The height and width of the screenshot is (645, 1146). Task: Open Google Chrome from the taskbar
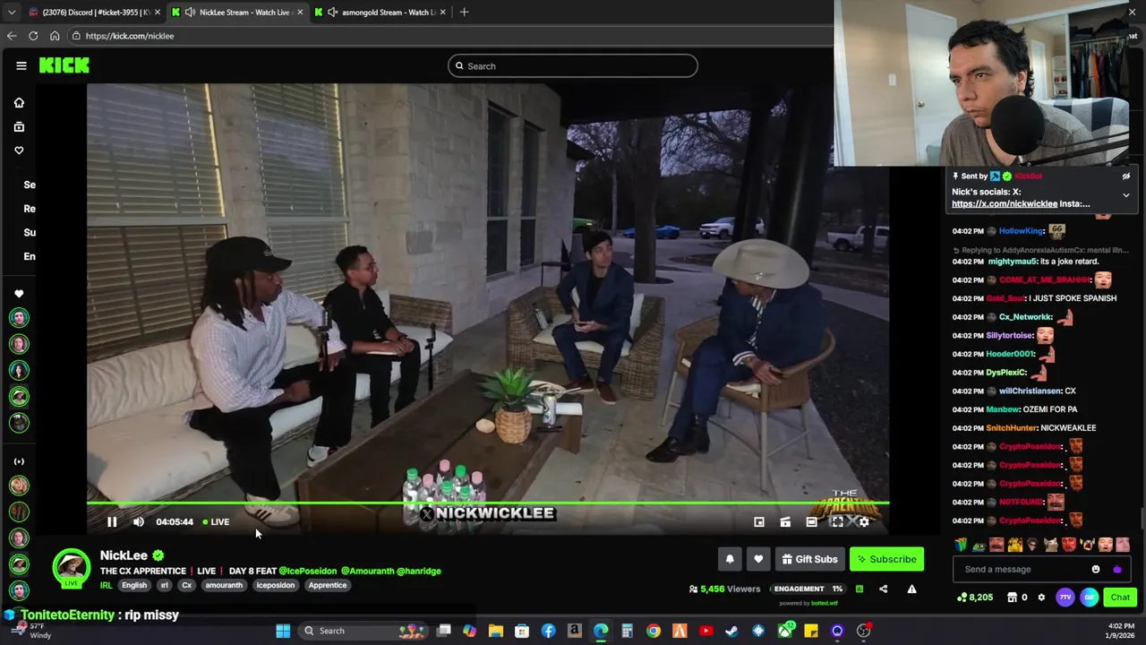pyautogui.click(x=654, y=631)
